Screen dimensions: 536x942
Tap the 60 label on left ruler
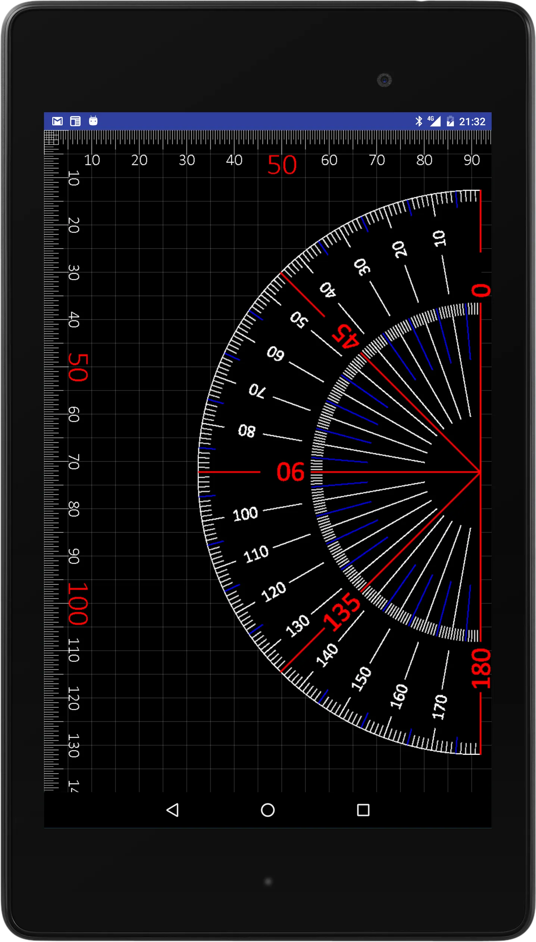[x=74, y=415]
